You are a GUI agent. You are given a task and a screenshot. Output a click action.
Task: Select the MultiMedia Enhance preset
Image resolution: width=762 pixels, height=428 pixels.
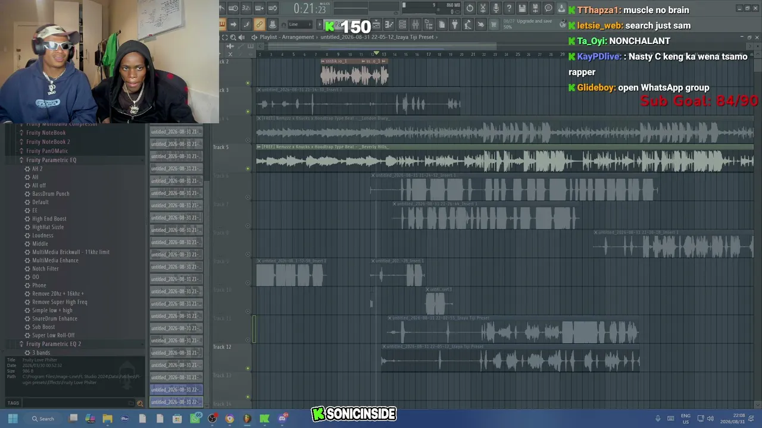coord(55,260)
